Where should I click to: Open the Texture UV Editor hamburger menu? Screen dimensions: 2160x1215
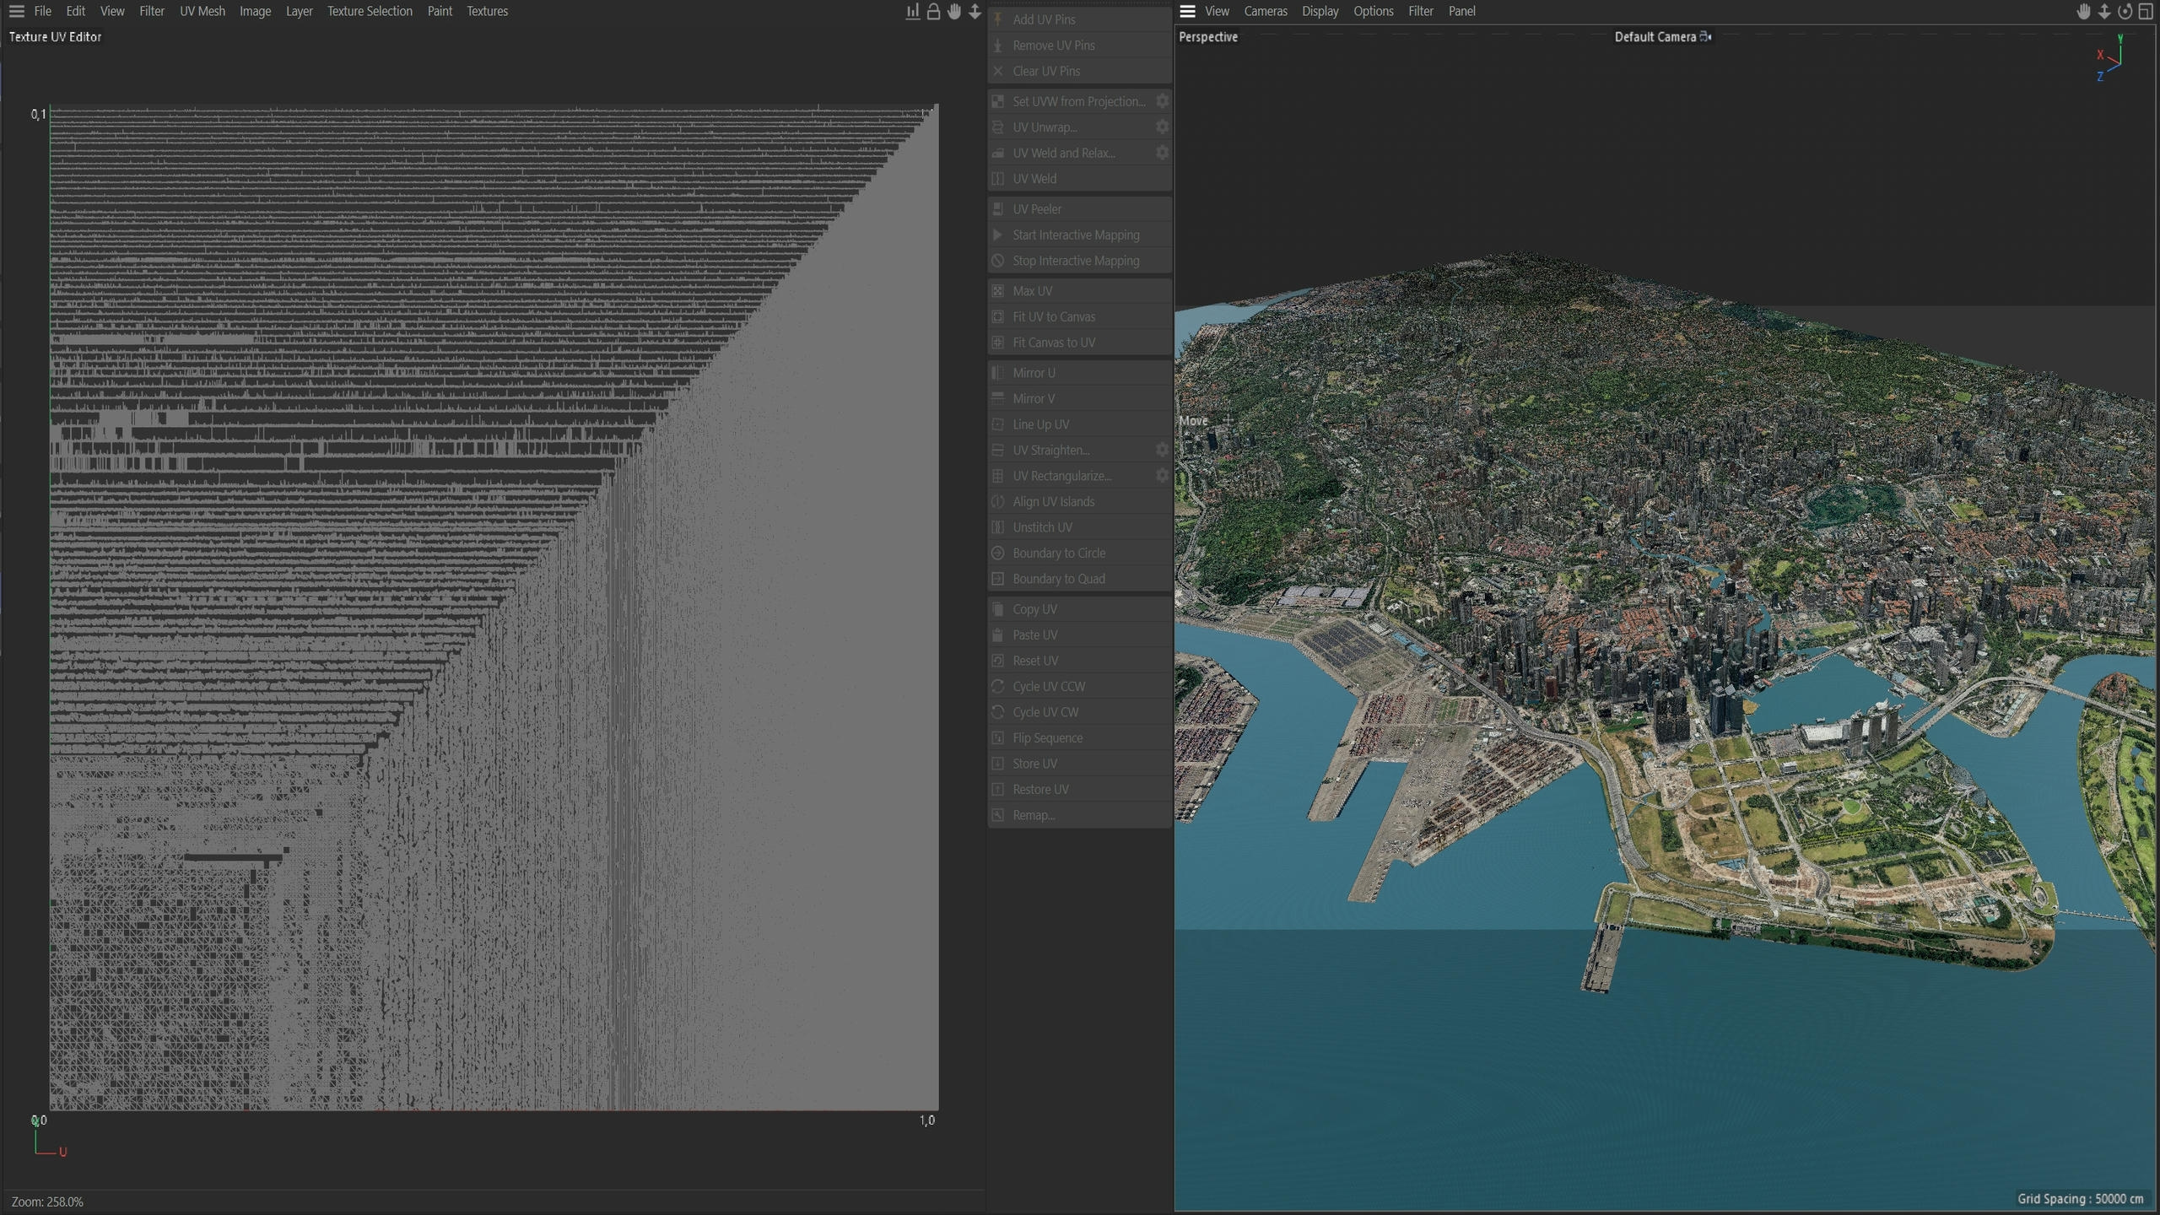16,11
